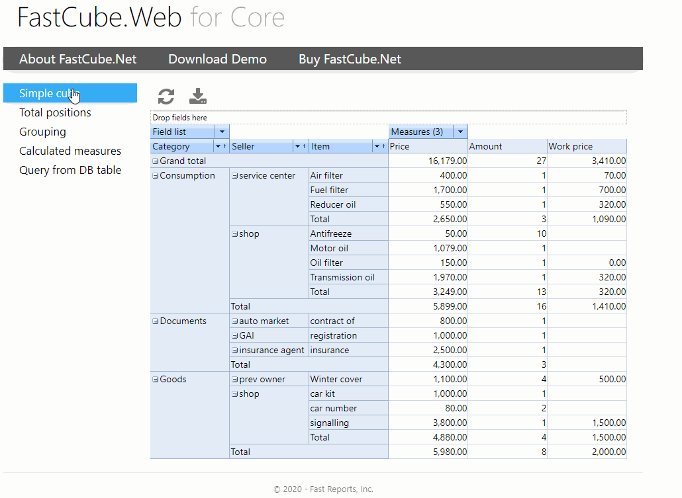Open the Item filter dropdown

377,146
